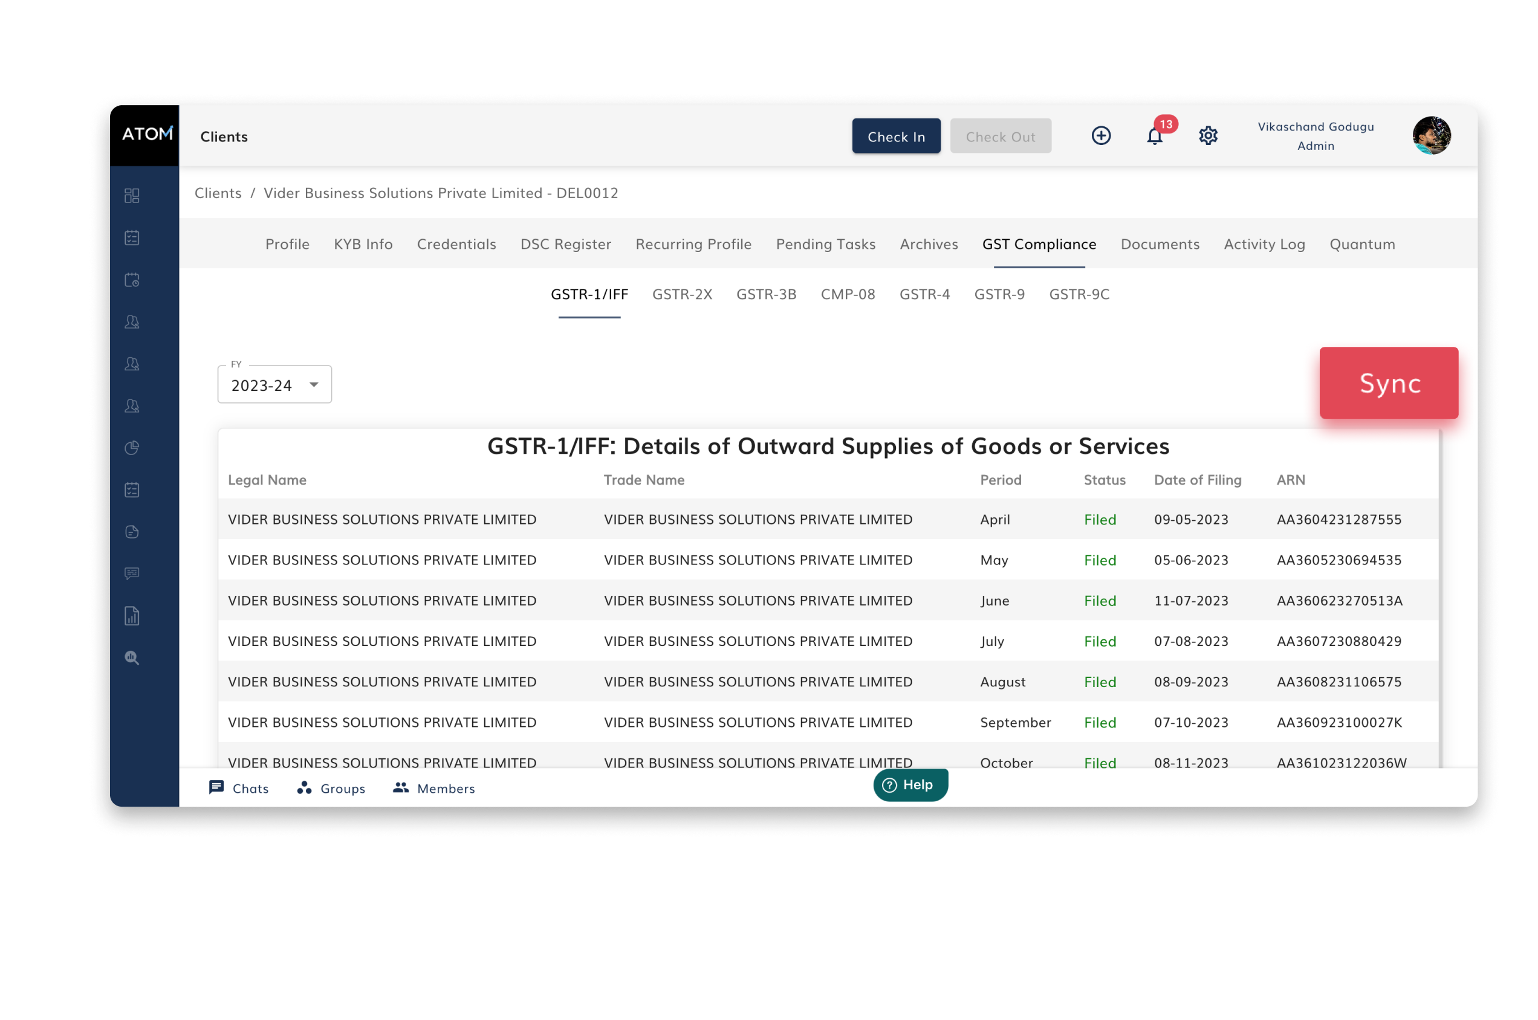Switch to the Quantum tab
Viewport: 1538px width, 1020px height.
click(1363, 245)
